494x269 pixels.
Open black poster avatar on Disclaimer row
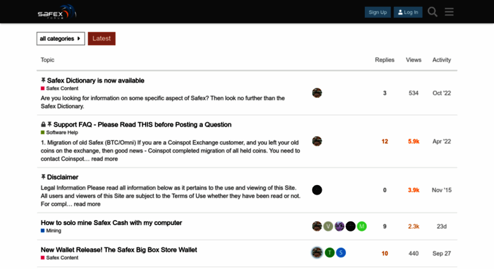317,190
